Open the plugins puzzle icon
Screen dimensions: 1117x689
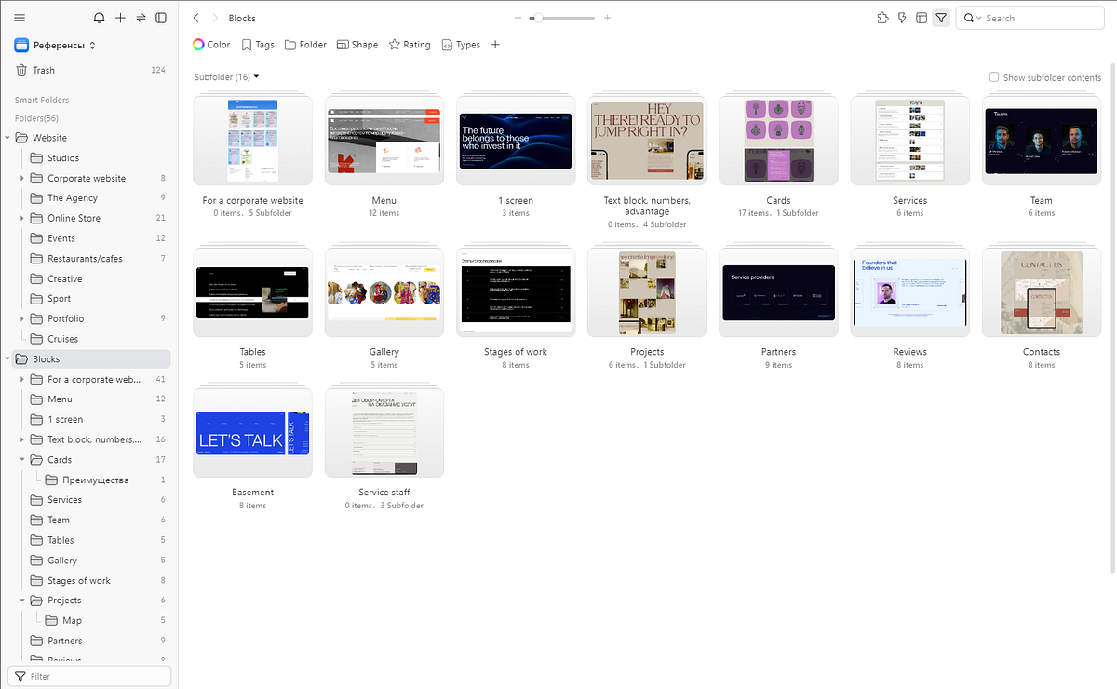point(882,18)
